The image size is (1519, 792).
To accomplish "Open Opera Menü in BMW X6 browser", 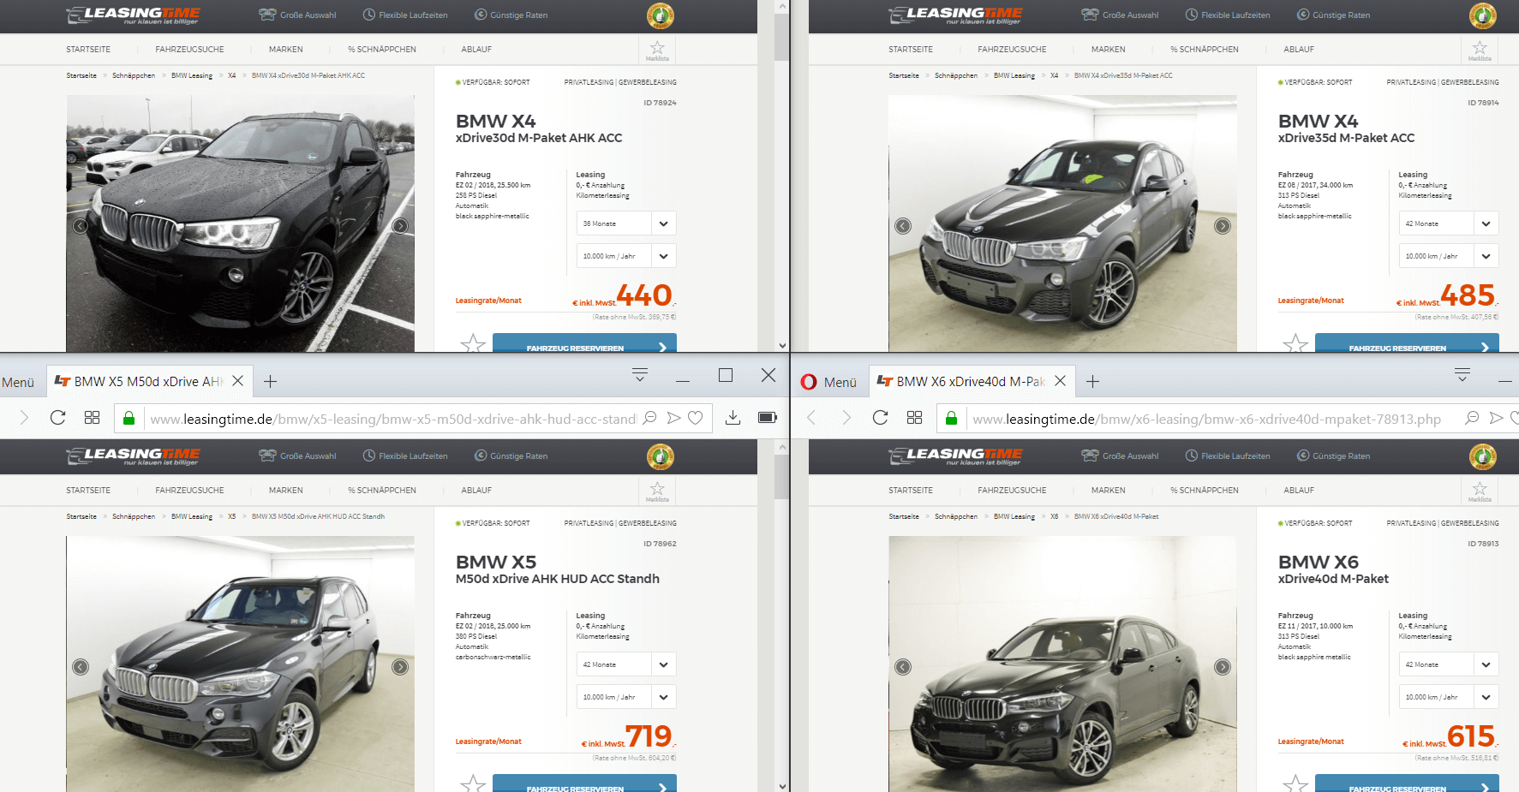I will click(828, 382).
